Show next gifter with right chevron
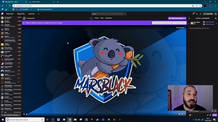218x122 pixels. 217,24
